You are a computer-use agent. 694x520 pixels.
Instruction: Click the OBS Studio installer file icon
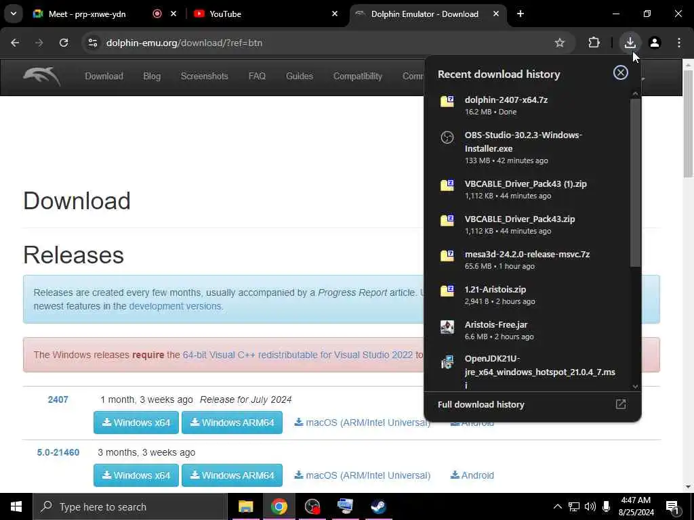447,137
